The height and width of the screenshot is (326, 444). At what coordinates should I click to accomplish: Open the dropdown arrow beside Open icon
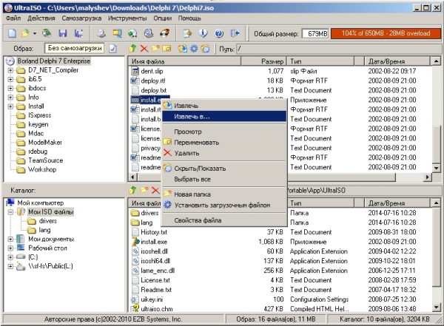coord(35,34)
